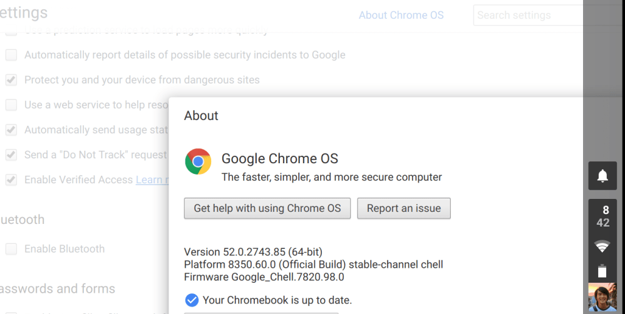Click the system clock showing 8 42
The image size is (625, 314).
[602, 216]
